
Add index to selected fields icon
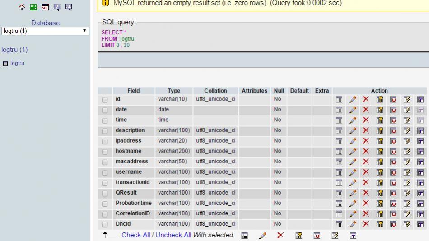(335, 236)
